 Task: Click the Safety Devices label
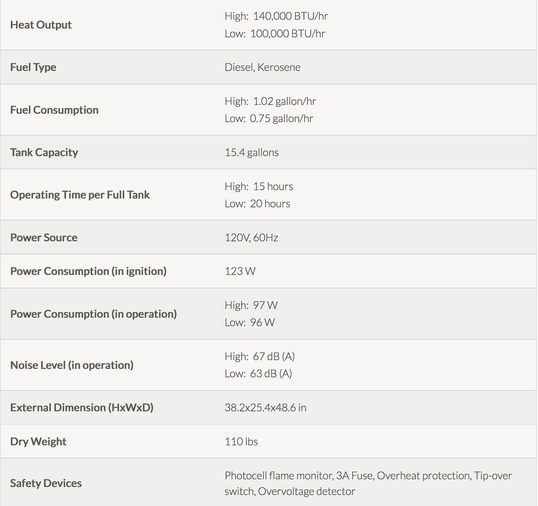click(46, 483)
